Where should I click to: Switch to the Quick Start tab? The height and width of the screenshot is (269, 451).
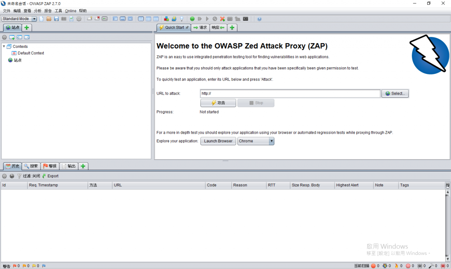pyautogui.click(x=174, y=28)
